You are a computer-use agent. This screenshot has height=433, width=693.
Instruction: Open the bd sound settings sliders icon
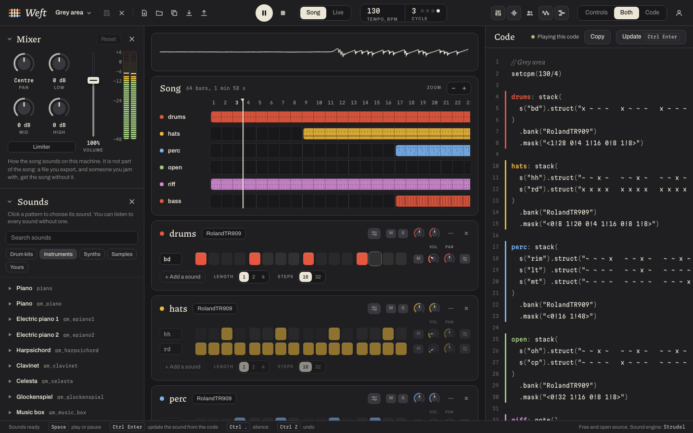coord(465,259)
